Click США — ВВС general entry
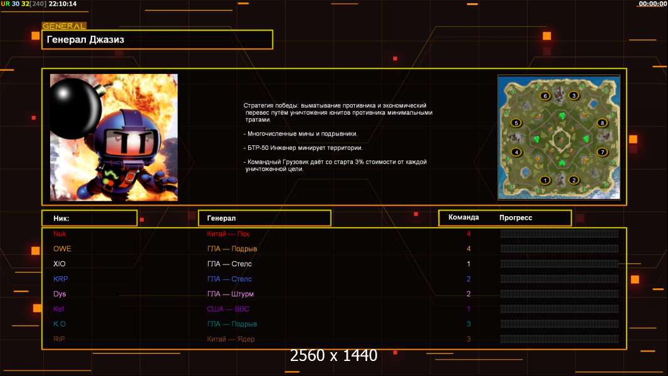668x376 pixels. click(x=228, y=309)
